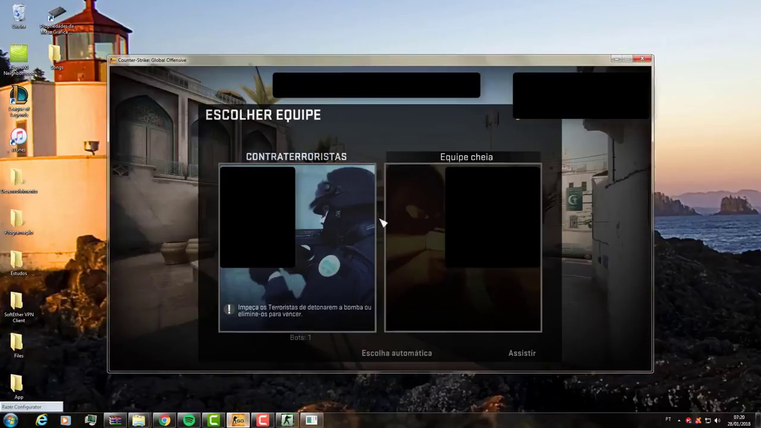Select the Songs folder on desktop

click(56, 58)
